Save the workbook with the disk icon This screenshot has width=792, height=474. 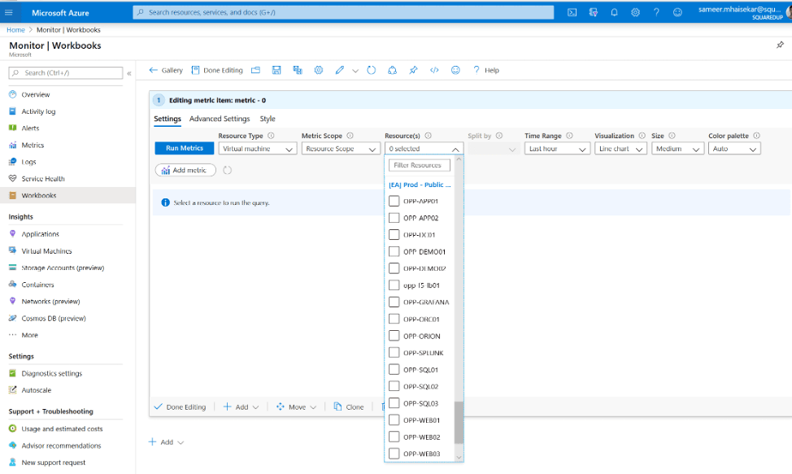(276, 70)
